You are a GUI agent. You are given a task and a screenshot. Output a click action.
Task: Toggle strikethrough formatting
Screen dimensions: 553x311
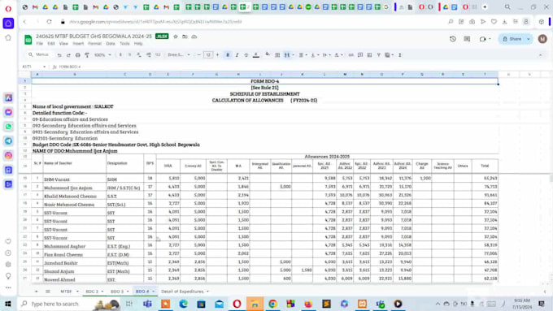246,55
